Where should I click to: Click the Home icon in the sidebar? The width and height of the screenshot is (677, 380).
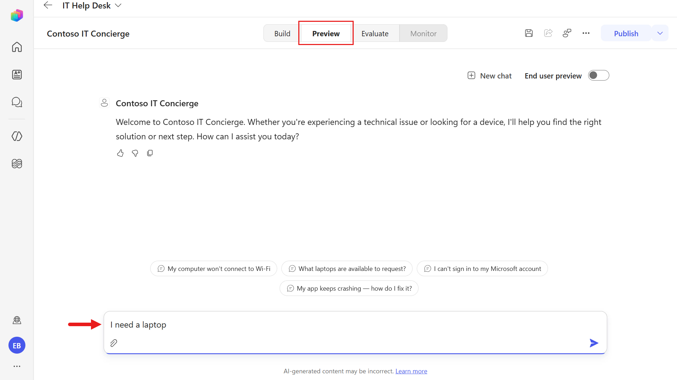click(17, 47)
